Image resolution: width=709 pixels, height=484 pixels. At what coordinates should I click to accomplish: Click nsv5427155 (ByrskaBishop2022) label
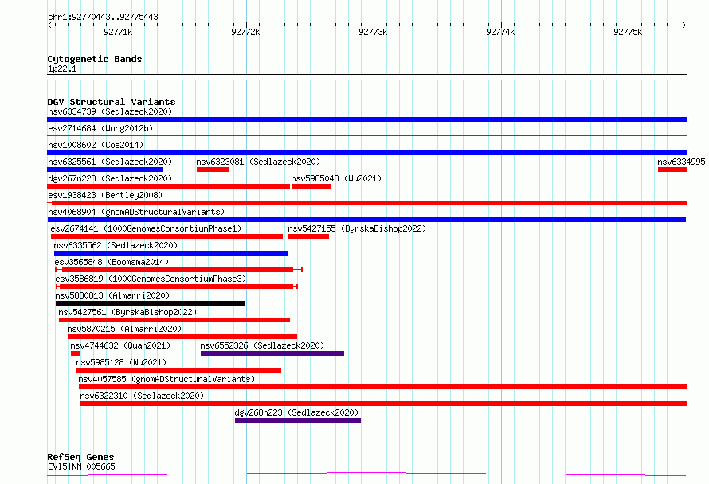point(357,228)
